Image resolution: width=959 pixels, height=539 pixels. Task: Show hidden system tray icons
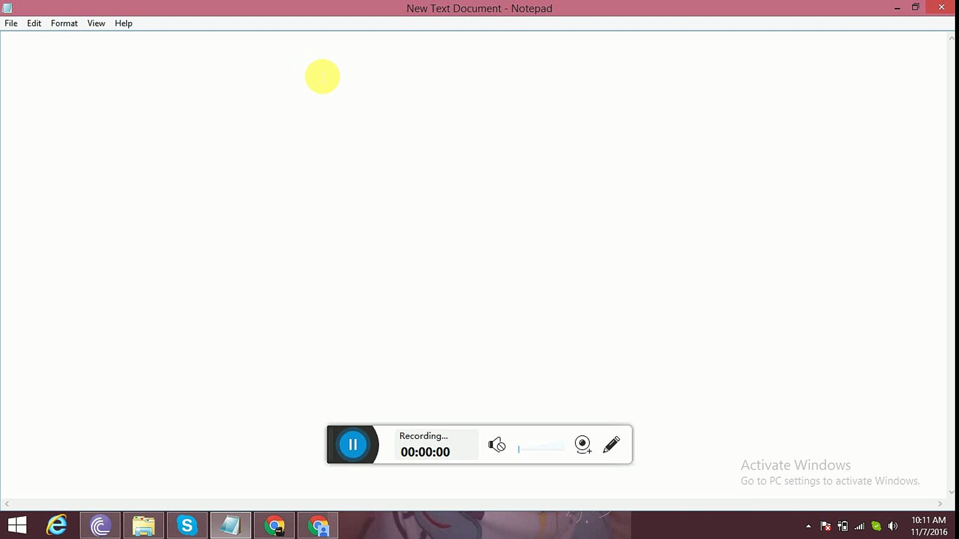click(x=808, y=526)
